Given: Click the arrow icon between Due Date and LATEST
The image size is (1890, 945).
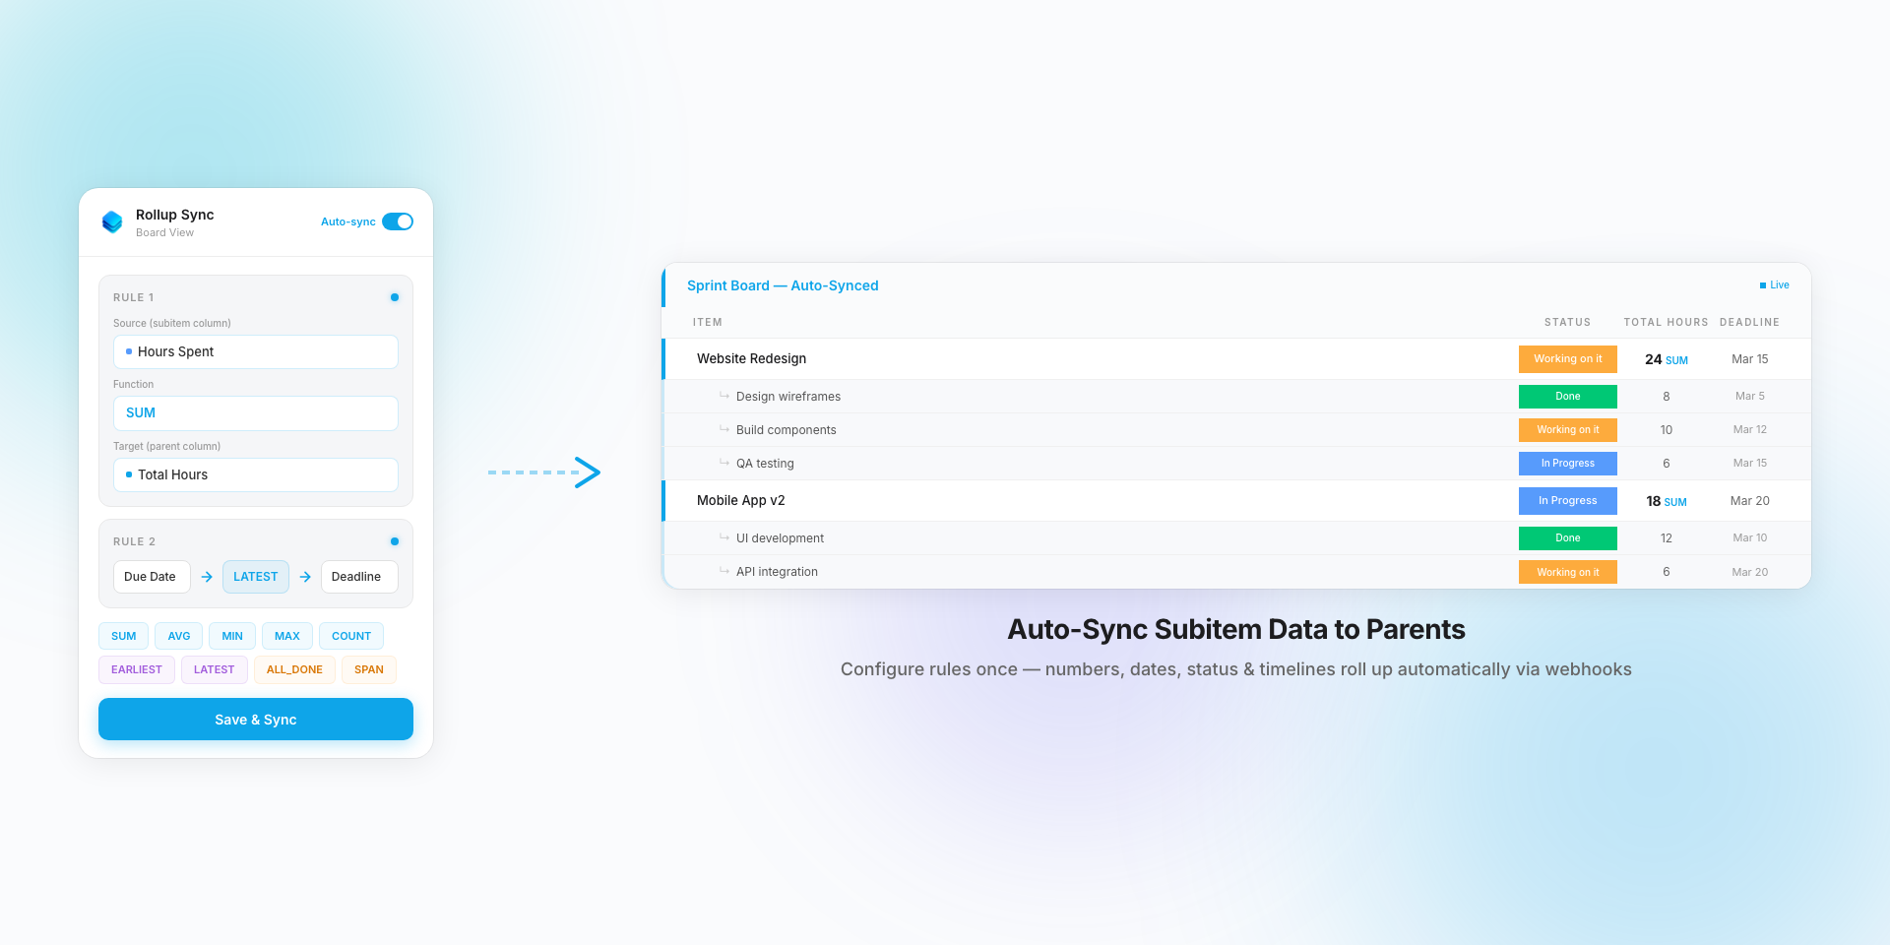Looking at the screenshot, I should pyautogui.click(x=206, y=577).
